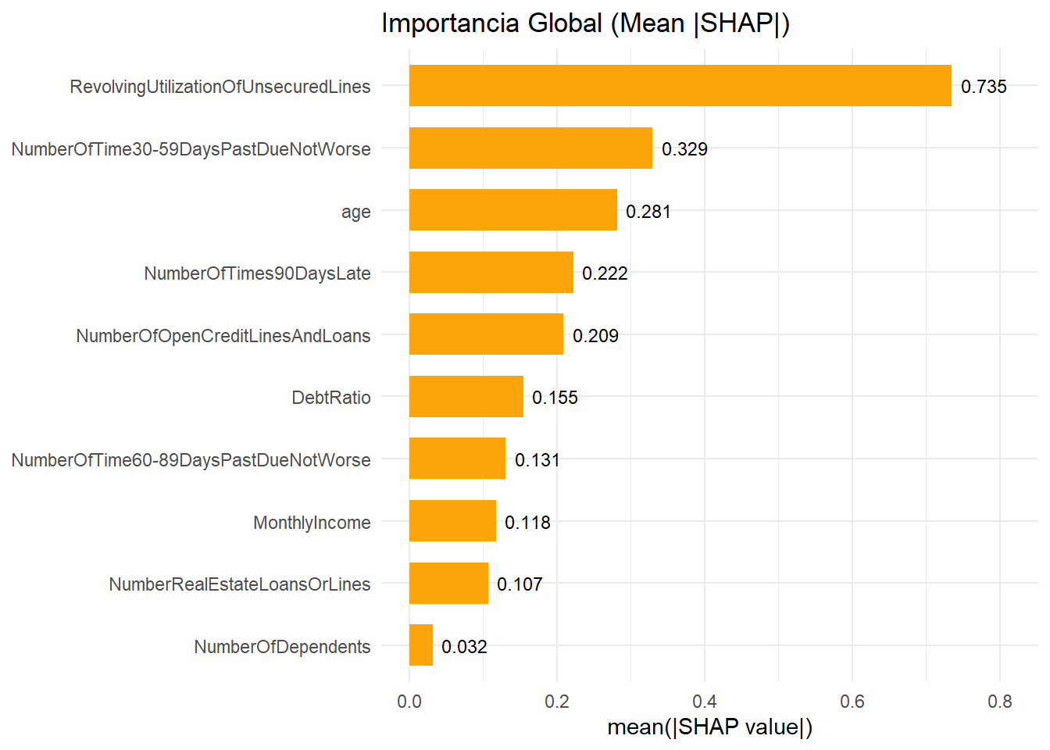Click the 0.032 value label

(464, 647)
